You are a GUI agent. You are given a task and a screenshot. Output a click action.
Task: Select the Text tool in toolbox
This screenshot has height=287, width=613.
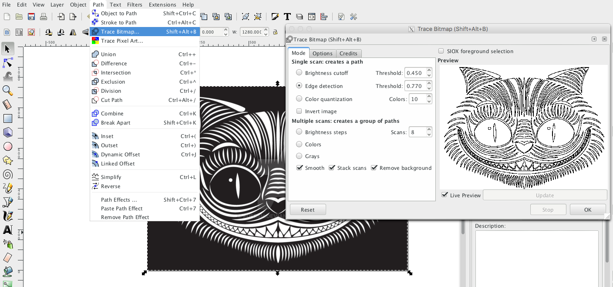[7, 230]
